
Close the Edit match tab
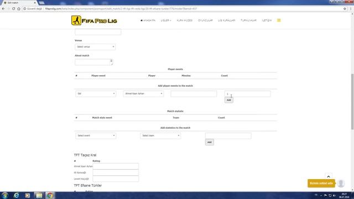[35, 3]
